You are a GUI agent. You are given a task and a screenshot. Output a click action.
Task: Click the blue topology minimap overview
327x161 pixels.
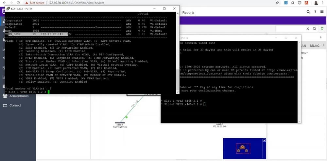click(244, 149)
